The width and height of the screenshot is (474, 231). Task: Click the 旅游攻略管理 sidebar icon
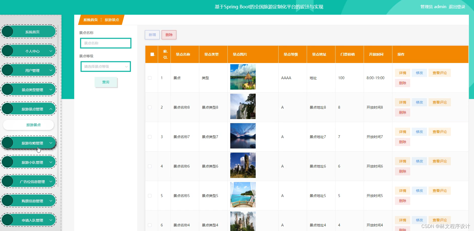[x=8, y=142]
